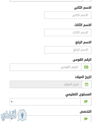
Task: Select the المستوى التعليمي combo box
Action: point(45,102)
